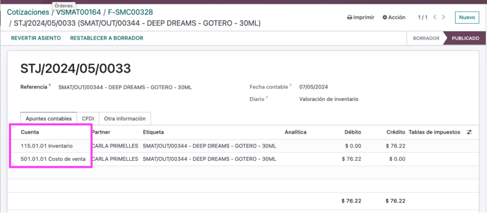Show help tooltip next to Referencia
Image resolution: width=487 pixels, height=213 pixels.
point(50,86)
